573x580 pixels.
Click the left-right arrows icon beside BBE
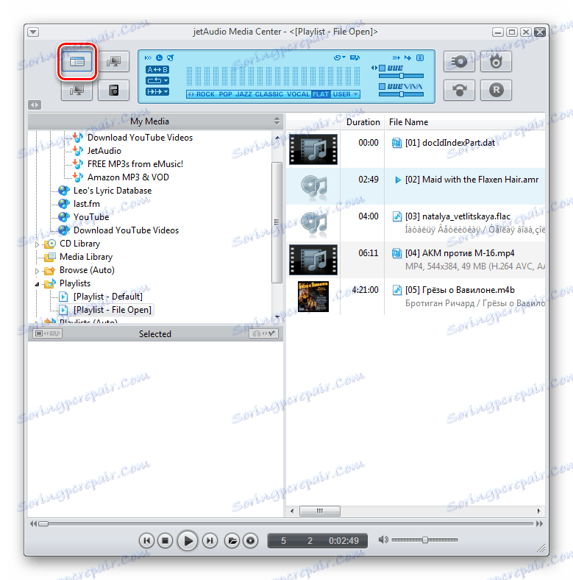point(374,68)
